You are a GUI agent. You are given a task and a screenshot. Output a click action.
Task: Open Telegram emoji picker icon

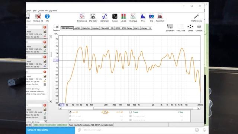197,130
